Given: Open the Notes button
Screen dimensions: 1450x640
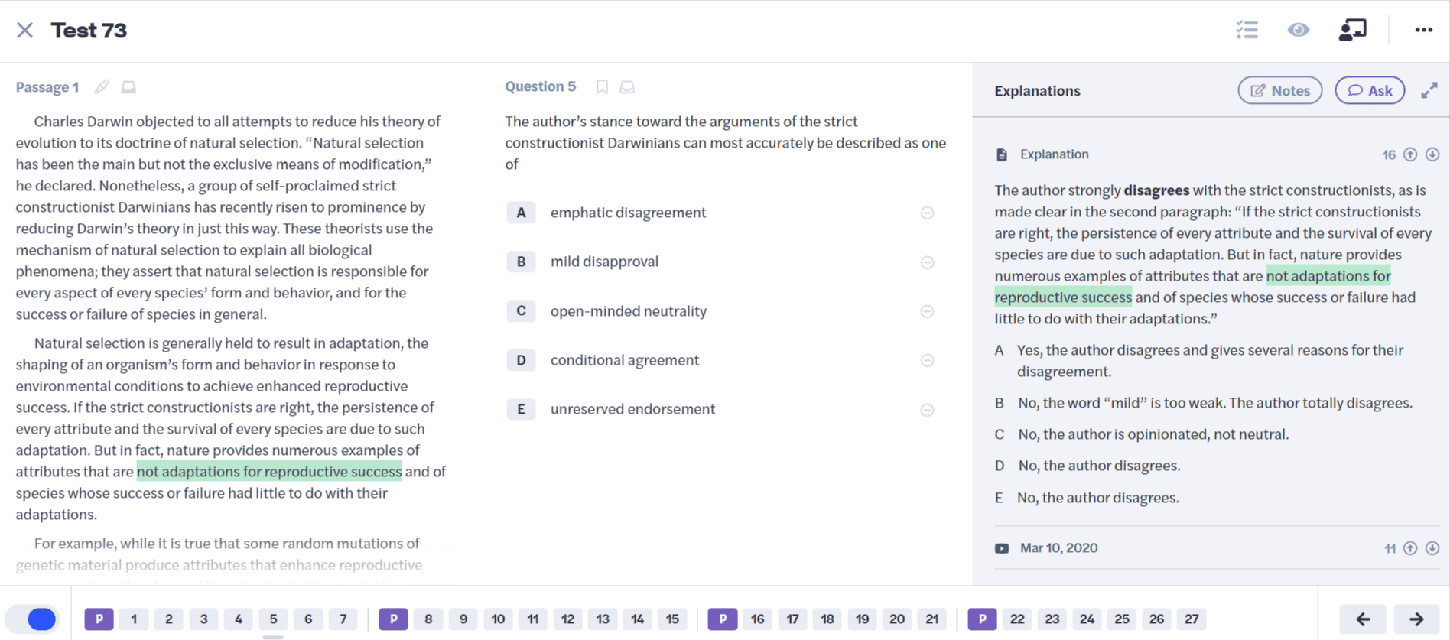Looking at the screenshot, I should (1279, 90).
